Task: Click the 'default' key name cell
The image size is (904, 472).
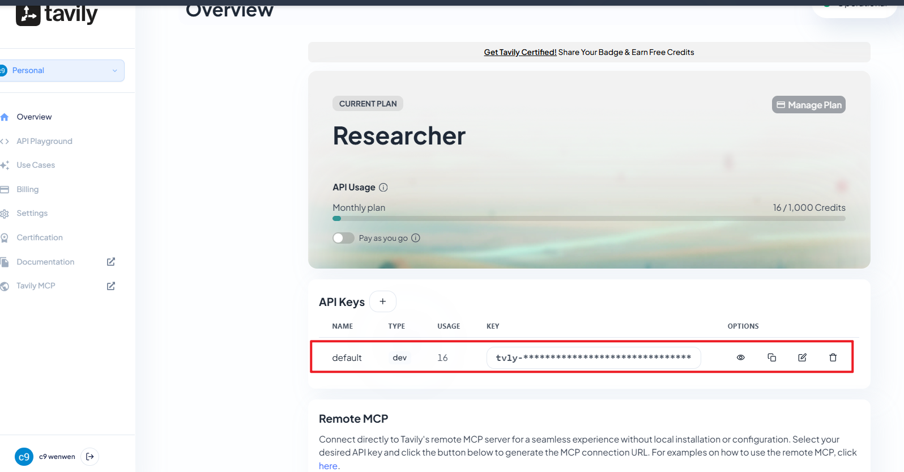Action: point(347,358)
